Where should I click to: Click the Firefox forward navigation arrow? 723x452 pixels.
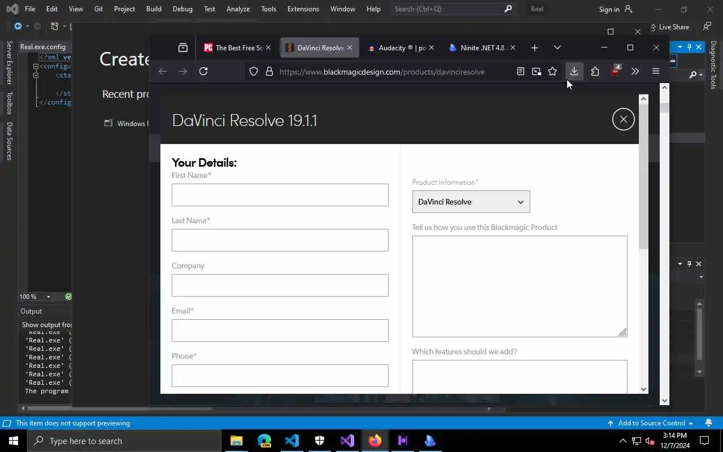pyautogui.click(x=183, y=71)
